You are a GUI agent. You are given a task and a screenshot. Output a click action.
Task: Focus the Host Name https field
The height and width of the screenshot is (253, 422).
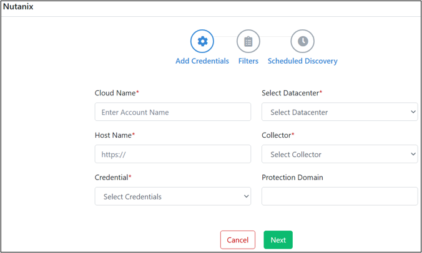coord(173,154)
